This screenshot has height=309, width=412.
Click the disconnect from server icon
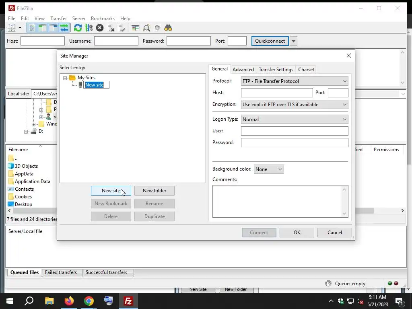click(111, 28)
